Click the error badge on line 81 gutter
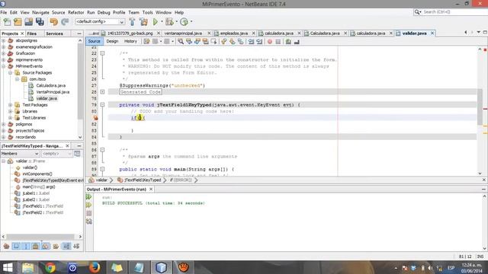 (95, 118)
